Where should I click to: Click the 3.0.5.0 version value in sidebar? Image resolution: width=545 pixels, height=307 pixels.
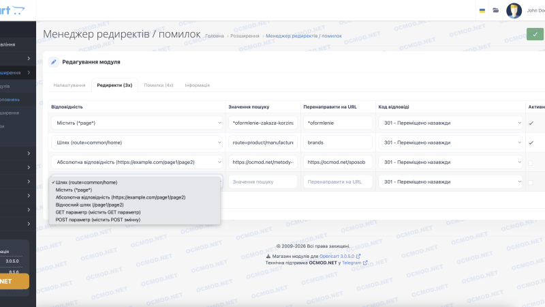click(12, 261)
